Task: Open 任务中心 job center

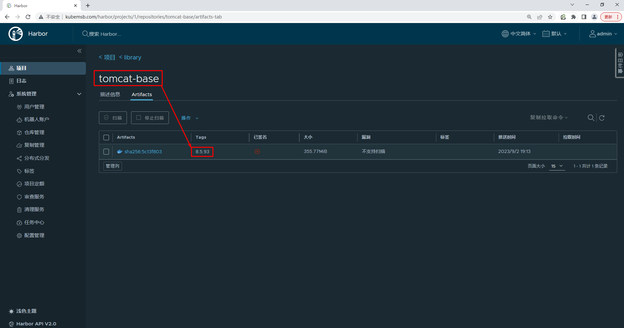Action: coord(34,222)
